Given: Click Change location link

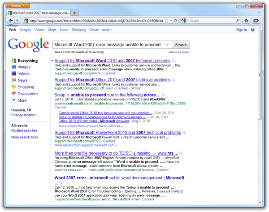Looking at the screenshot, I should [x=23, y=115].
